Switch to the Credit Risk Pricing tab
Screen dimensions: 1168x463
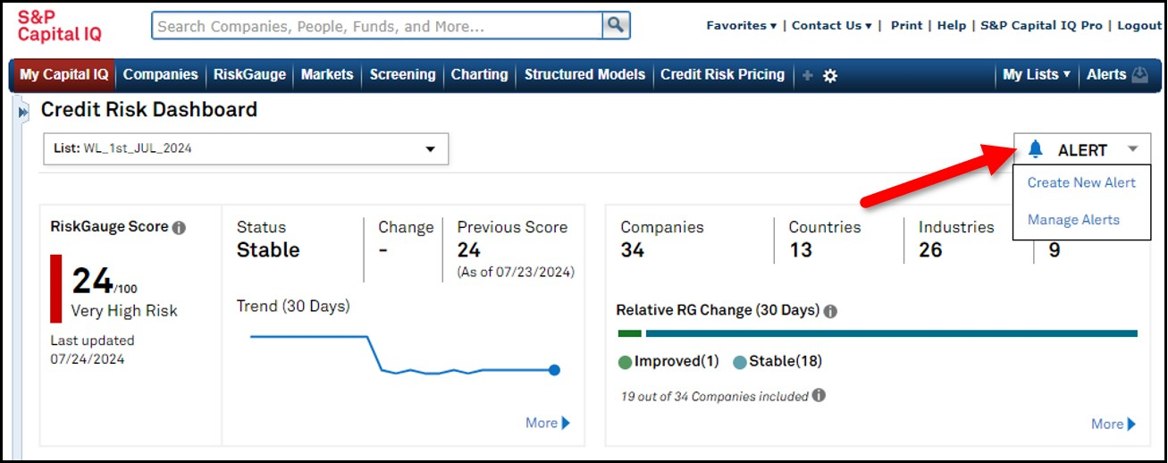722,75
